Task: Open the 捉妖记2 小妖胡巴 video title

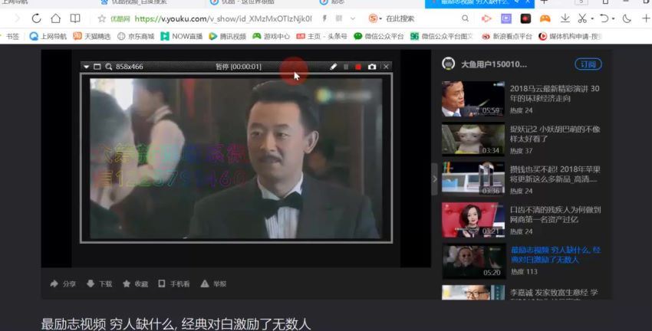Action: pyautogui.click(x=555, y=134)
